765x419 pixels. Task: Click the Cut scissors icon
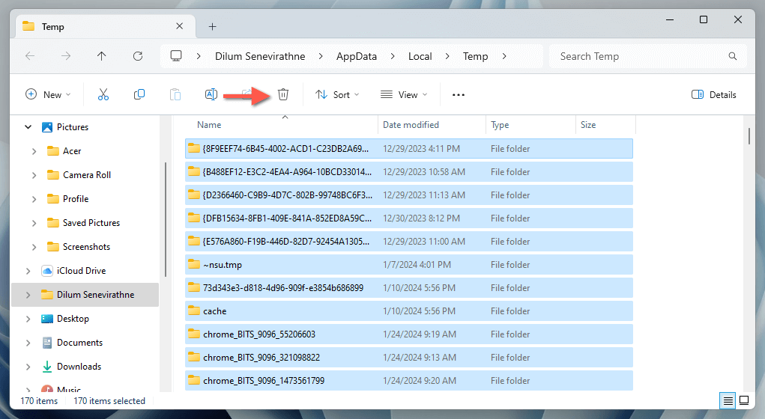point(103,94)
